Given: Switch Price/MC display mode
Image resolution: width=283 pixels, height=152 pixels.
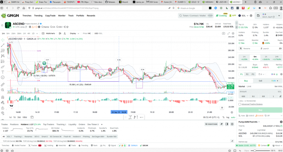Looking at the screenshot, I should [87, 33].
